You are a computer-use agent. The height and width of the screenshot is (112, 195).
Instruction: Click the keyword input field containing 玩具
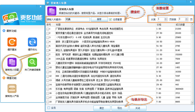77,19
